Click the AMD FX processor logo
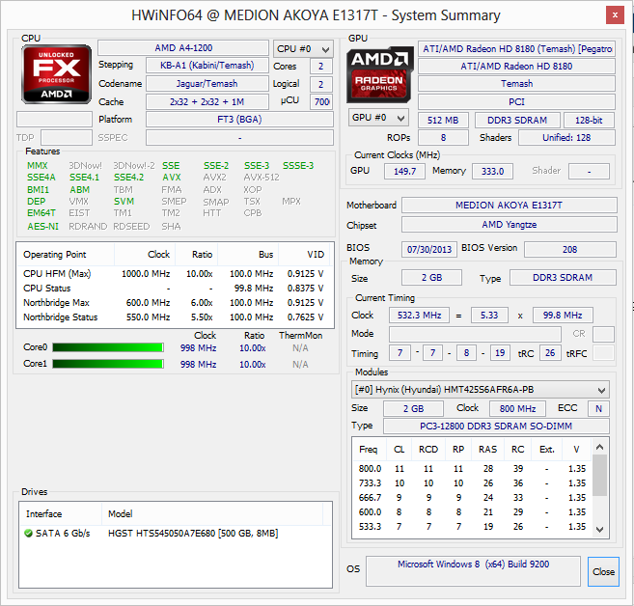The image size is (634, 606). [56, 74]
